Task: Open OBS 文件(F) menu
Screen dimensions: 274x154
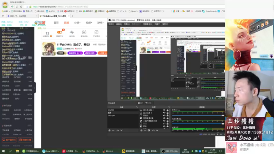Action: pyautogui.click(x=111, y=24)
